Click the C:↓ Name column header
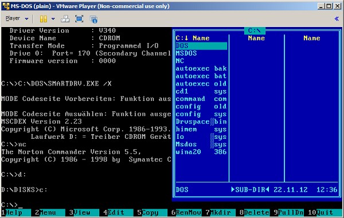This screenshot has height=218, width=344. [x=193, y=38]
